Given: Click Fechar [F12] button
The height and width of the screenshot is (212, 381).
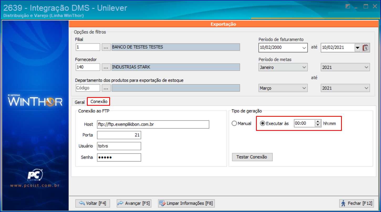Looking at the screenshot, I should [x=356, y=203].
